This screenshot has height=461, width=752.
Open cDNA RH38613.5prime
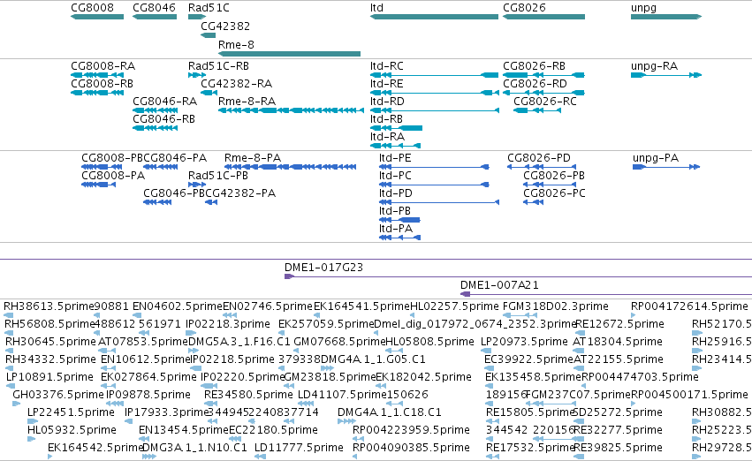(8, 315)
